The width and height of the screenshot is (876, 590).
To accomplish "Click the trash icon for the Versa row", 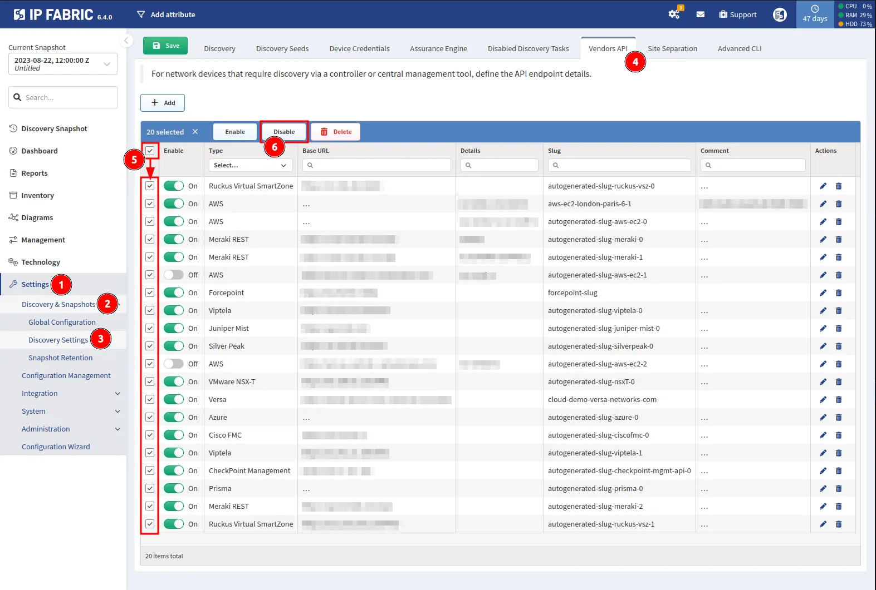I will pos(838,400).
